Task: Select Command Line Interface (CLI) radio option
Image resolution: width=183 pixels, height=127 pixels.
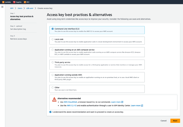Action: coord(53,29)
